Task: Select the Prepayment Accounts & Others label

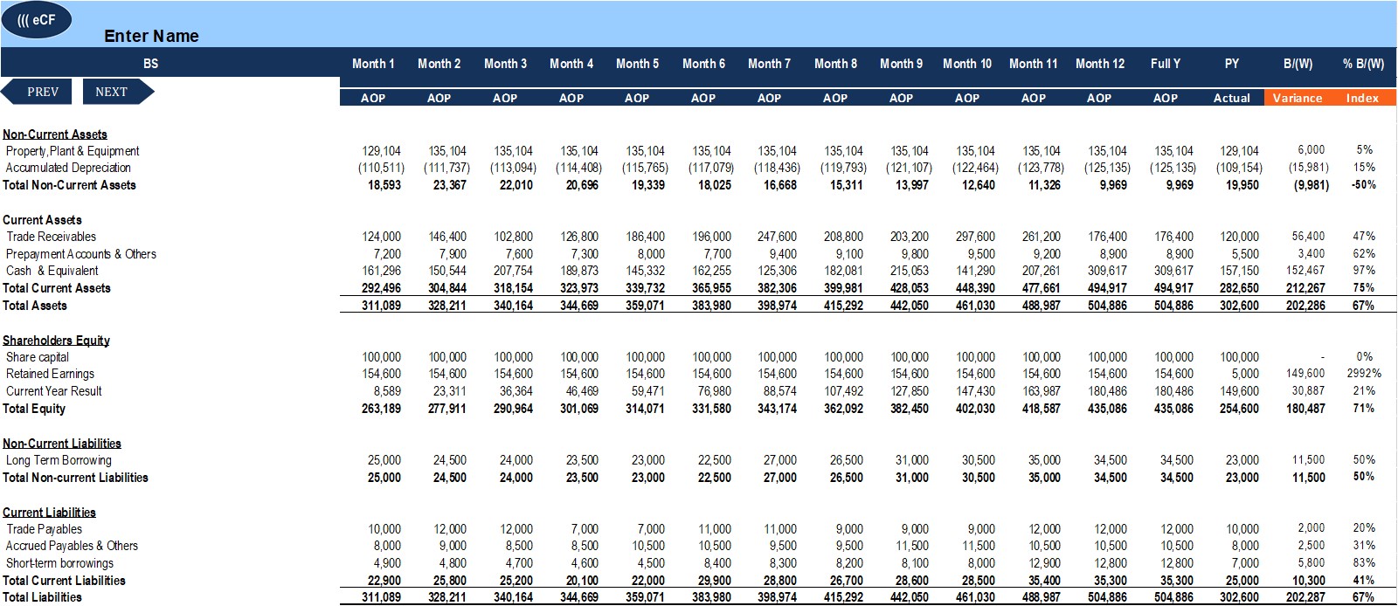Action: click(81, 254)
